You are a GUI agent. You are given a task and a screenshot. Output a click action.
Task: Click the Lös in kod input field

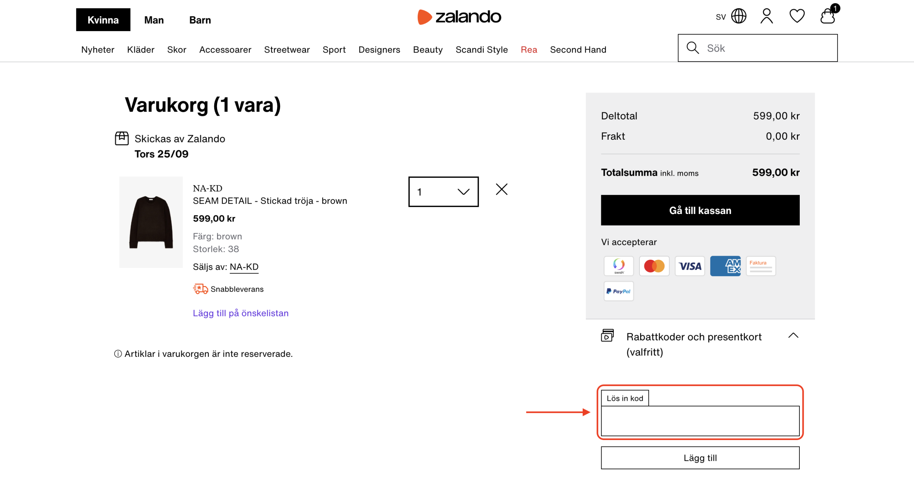click(x=700, y=421)
